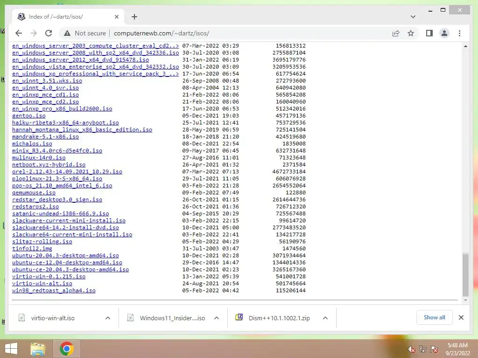
Task: View the Not secure site warning
Action: tap(85, 33)
